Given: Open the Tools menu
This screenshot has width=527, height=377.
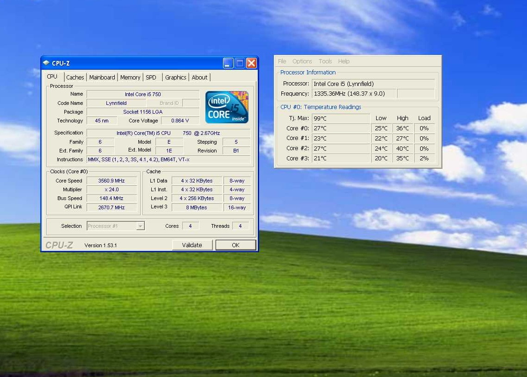Looking at the screenshot, I should point(325,61).
